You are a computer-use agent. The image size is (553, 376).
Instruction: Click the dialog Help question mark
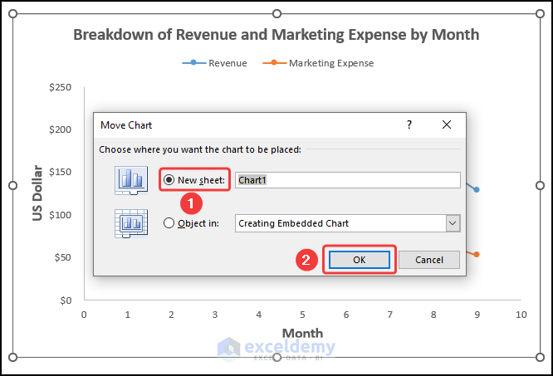[409, 125]
